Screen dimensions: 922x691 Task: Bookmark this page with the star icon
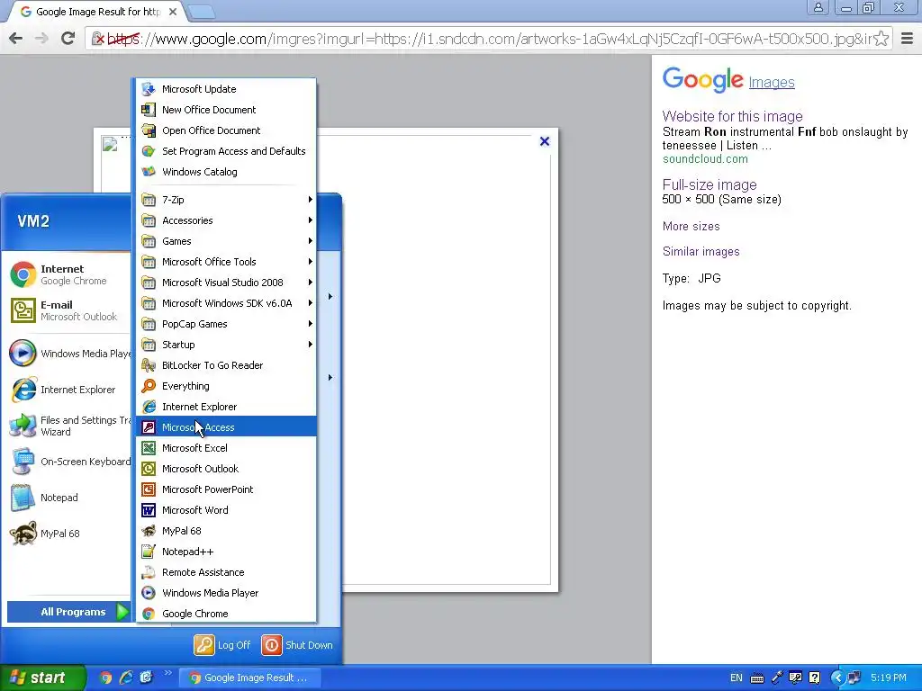881,39
